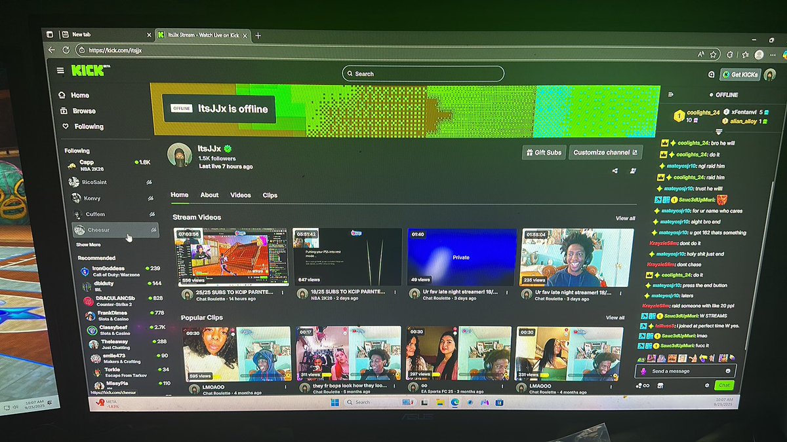Viewport: 787px width, 442px height.
Task: Open the 25/25 SUBS stream video thumbnail
Action: tap(232, 257)
